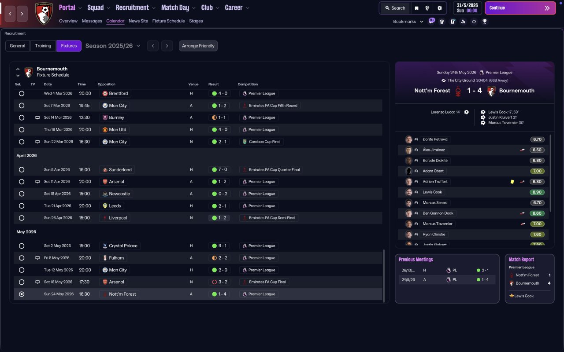Open settings via the gear icon
The width and height of the screenshot is (564, 352).
click(440, 8)
